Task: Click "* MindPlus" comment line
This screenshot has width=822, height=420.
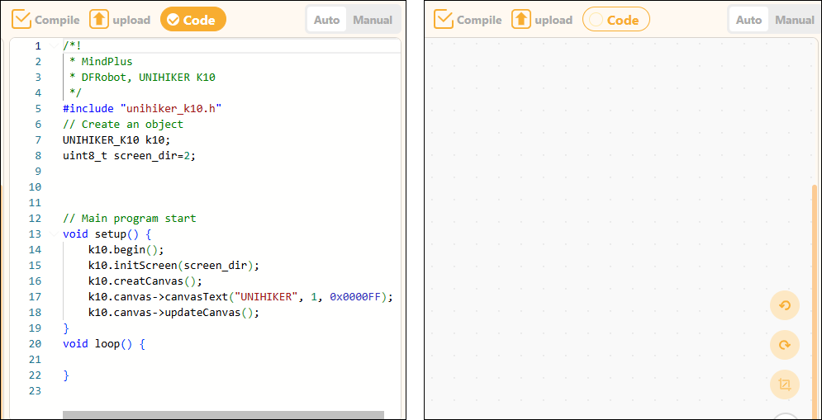Action: [101, 61]
